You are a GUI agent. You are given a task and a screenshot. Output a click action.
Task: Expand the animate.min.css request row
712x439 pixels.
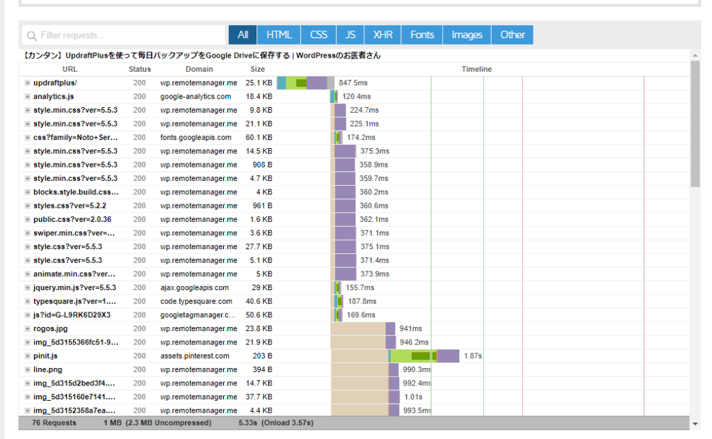(x=28, y=273)
